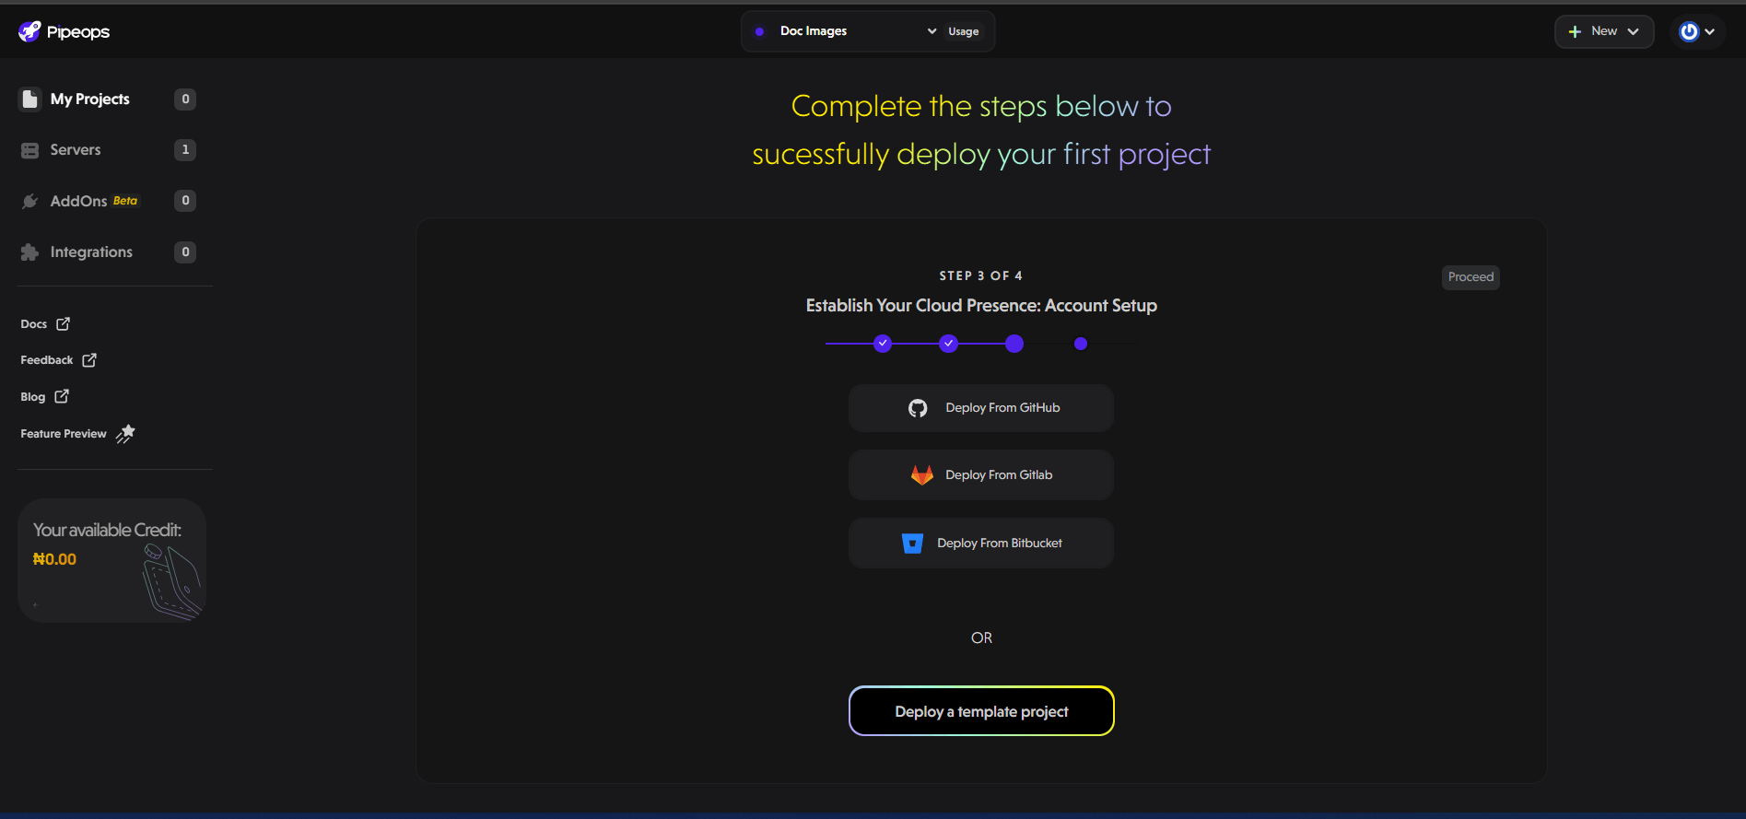Click the Integrations count badge

185,252
